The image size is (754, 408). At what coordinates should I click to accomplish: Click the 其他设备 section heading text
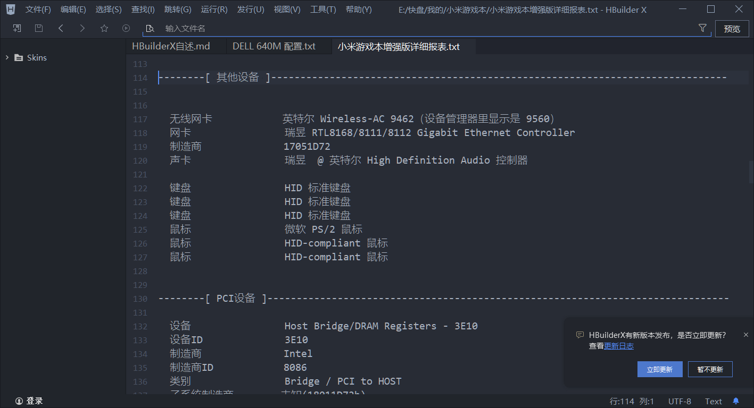tap(237, 78)
